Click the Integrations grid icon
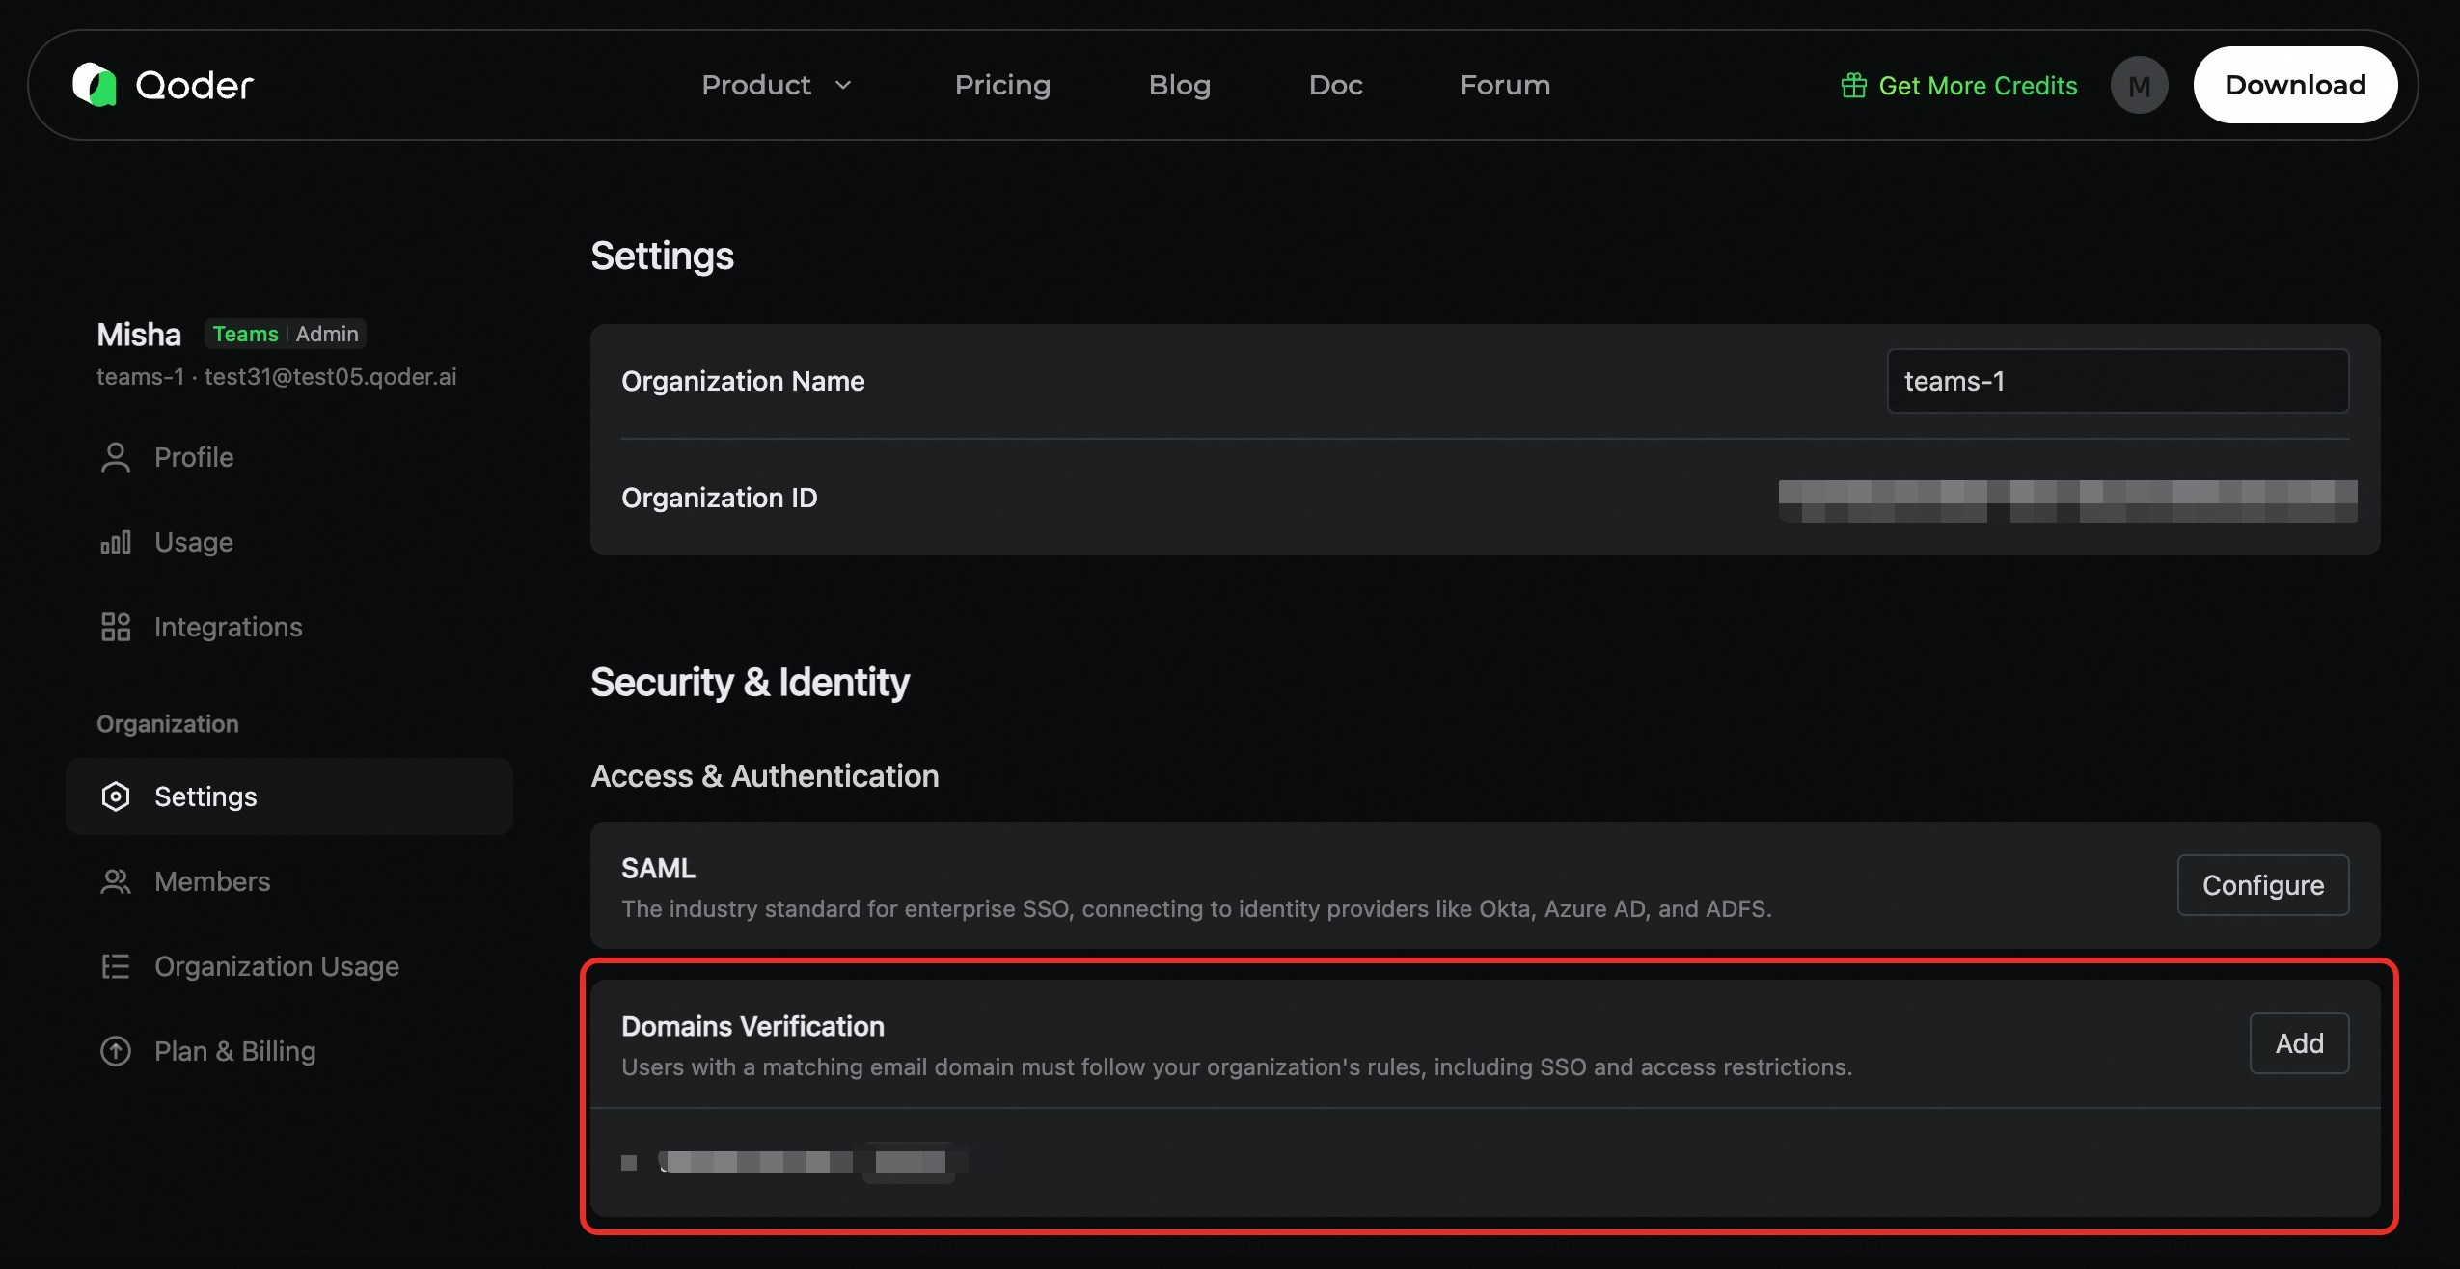The image size is (2460, 1269). pyautogui.click(x=115, y=627)
